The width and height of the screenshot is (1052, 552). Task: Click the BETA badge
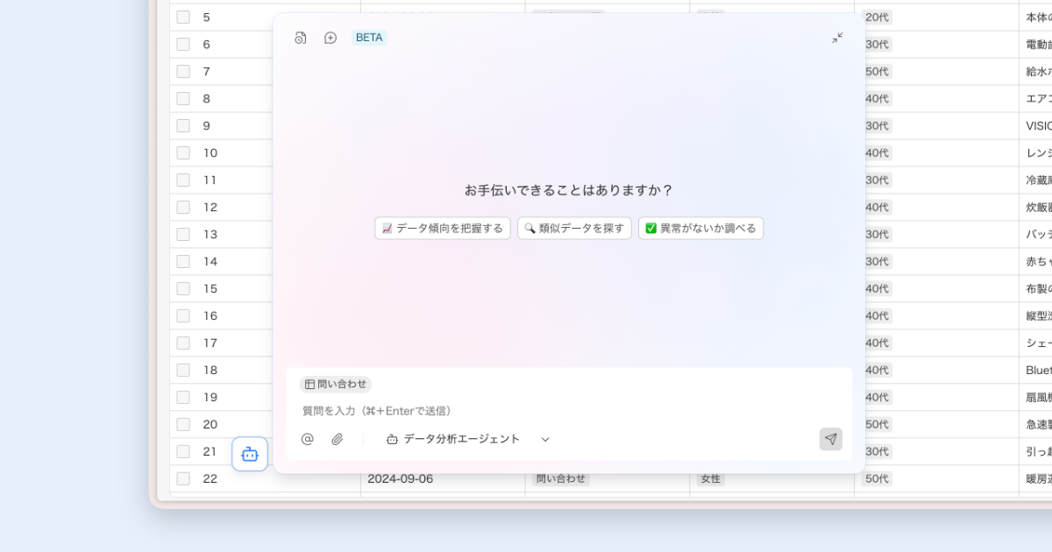(369, 38)
